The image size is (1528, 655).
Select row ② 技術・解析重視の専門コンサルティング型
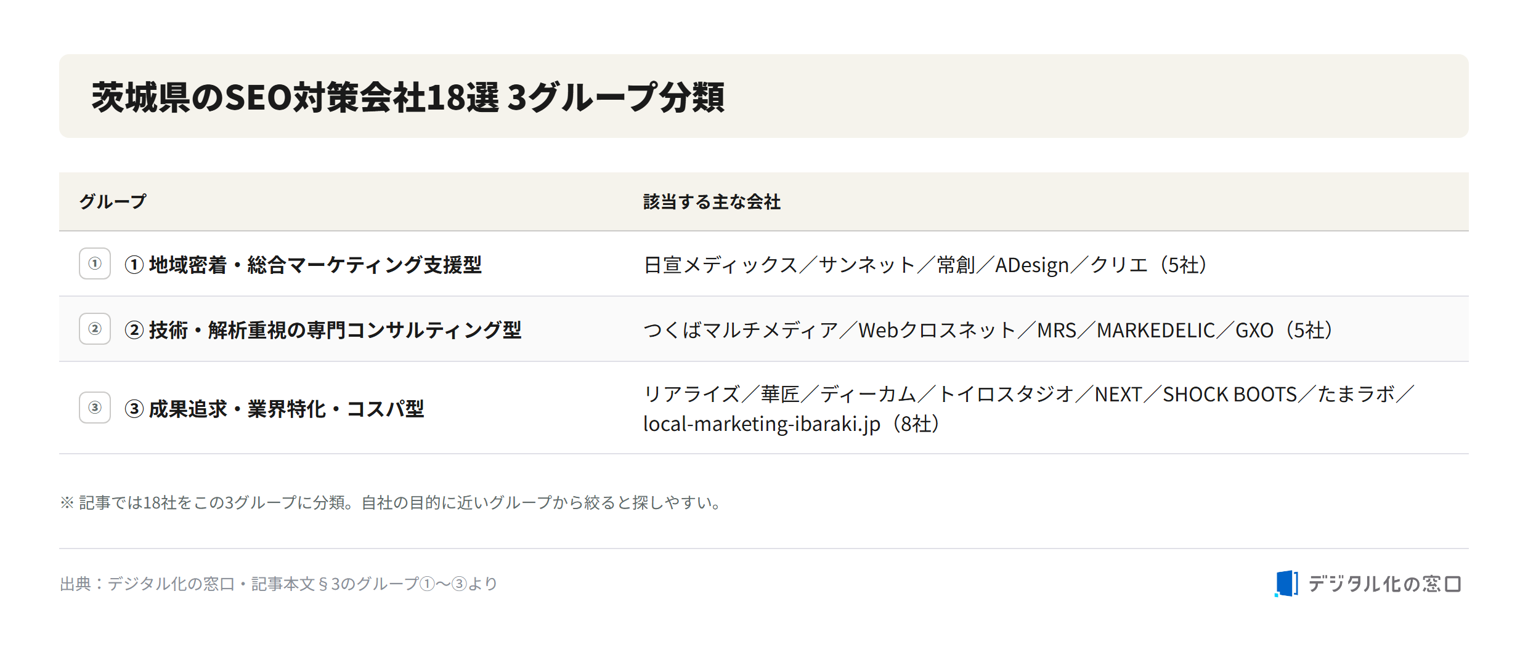(764, 329)
